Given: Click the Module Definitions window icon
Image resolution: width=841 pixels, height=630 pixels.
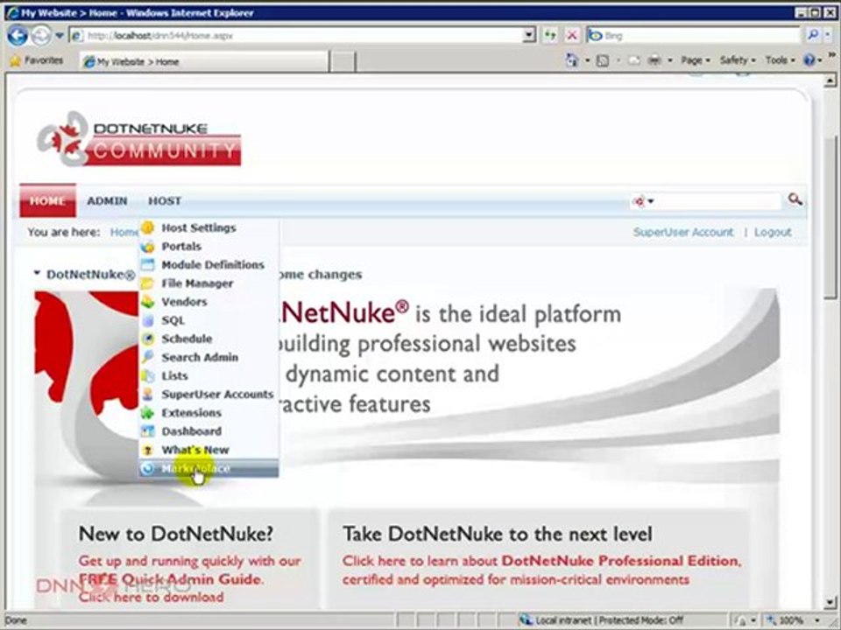Looking at the screenshot, I should (x=147, y=264).
